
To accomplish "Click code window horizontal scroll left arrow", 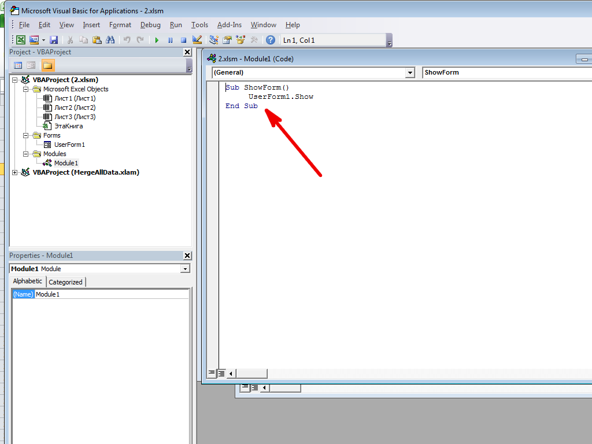I will [x=231, y=373].
